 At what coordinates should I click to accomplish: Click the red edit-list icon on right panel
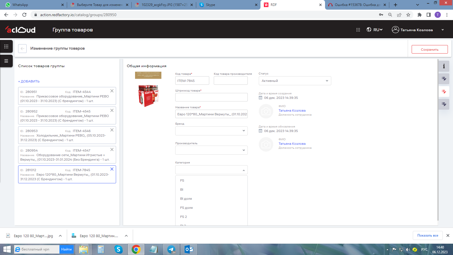point(444,92)
